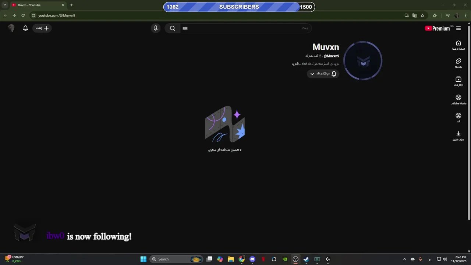Open the You account page sidebar icon
Viewport: 471px width, 265px height.
(458, 117)
